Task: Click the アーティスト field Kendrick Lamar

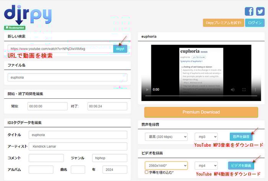Action: pyautogui.click(x=78, y=146)
